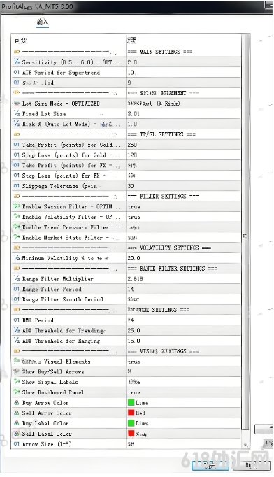Viewport: 274px width, 477px height.
Task: Pick the Buy Label Color green swatch
Action: pyautogui.click(x=131, y=423)
